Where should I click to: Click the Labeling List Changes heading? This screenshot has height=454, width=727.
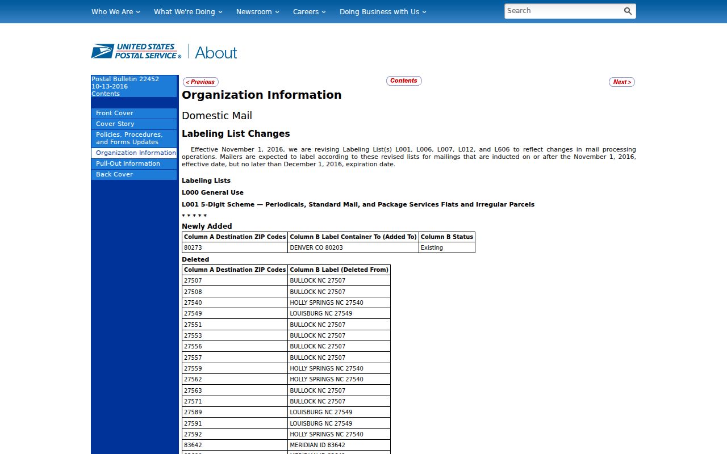(x=236, y=134)
